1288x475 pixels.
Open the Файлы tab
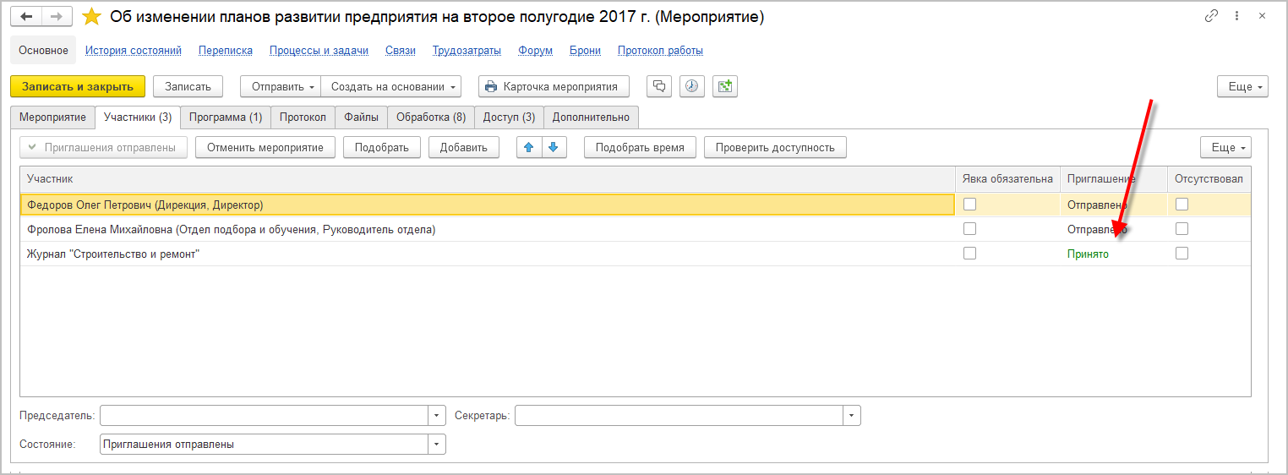[361, 117]
